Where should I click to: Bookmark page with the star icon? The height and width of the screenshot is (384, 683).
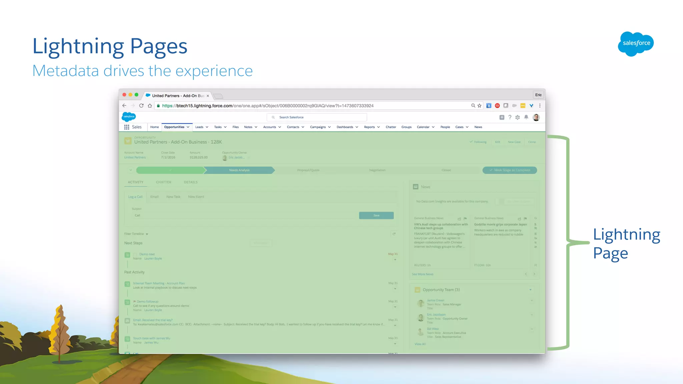click(x=480, y=106)
